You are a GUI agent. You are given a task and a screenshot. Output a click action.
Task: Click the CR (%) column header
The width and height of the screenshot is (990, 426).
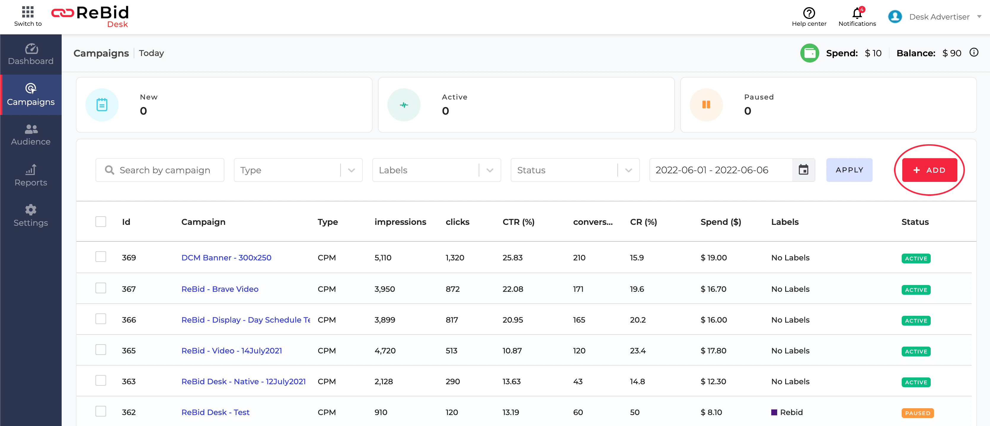click(x=643, y=222)
